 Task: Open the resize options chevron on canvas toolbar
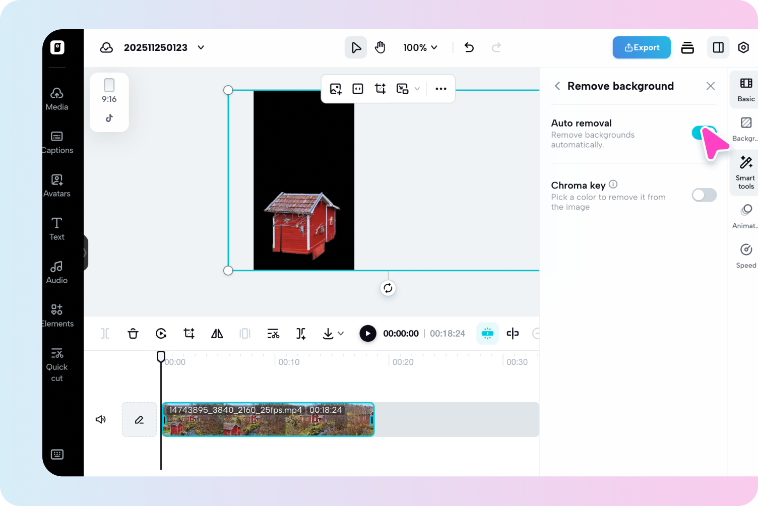click(417, 89)
